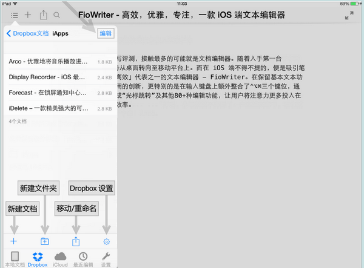Tap the 2.4 KB size of Display Recorder
The width and height of the screenshot is (364, 268).
[x=105, y=77]
